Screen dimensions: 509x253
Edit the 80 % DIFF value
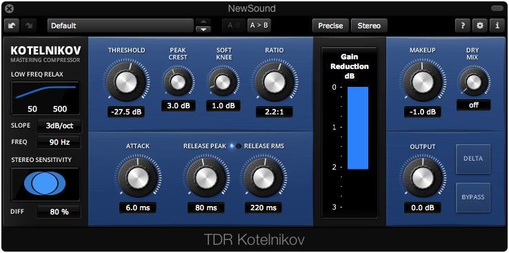(59, 212)
